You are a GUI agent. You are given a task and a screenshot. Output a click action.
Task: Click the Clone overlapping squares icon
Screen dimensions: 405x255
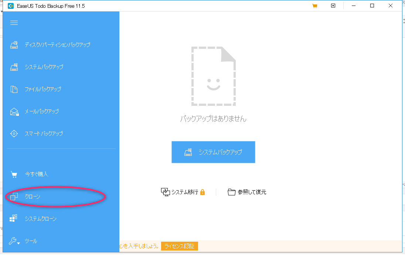pyautogui.click(x=14, y=197)
